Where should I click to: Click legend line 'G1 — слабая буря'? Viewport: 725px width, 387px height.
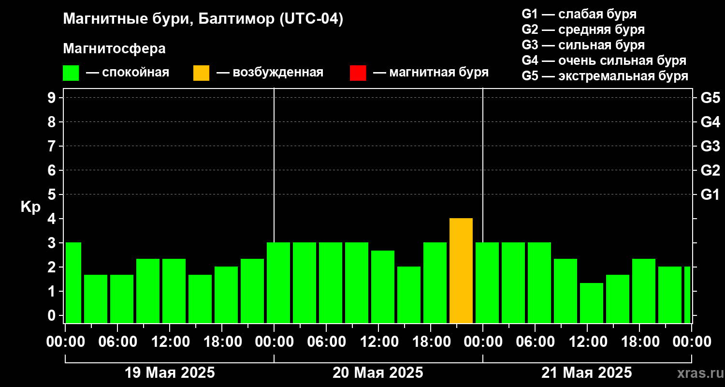tap(579, 14)
